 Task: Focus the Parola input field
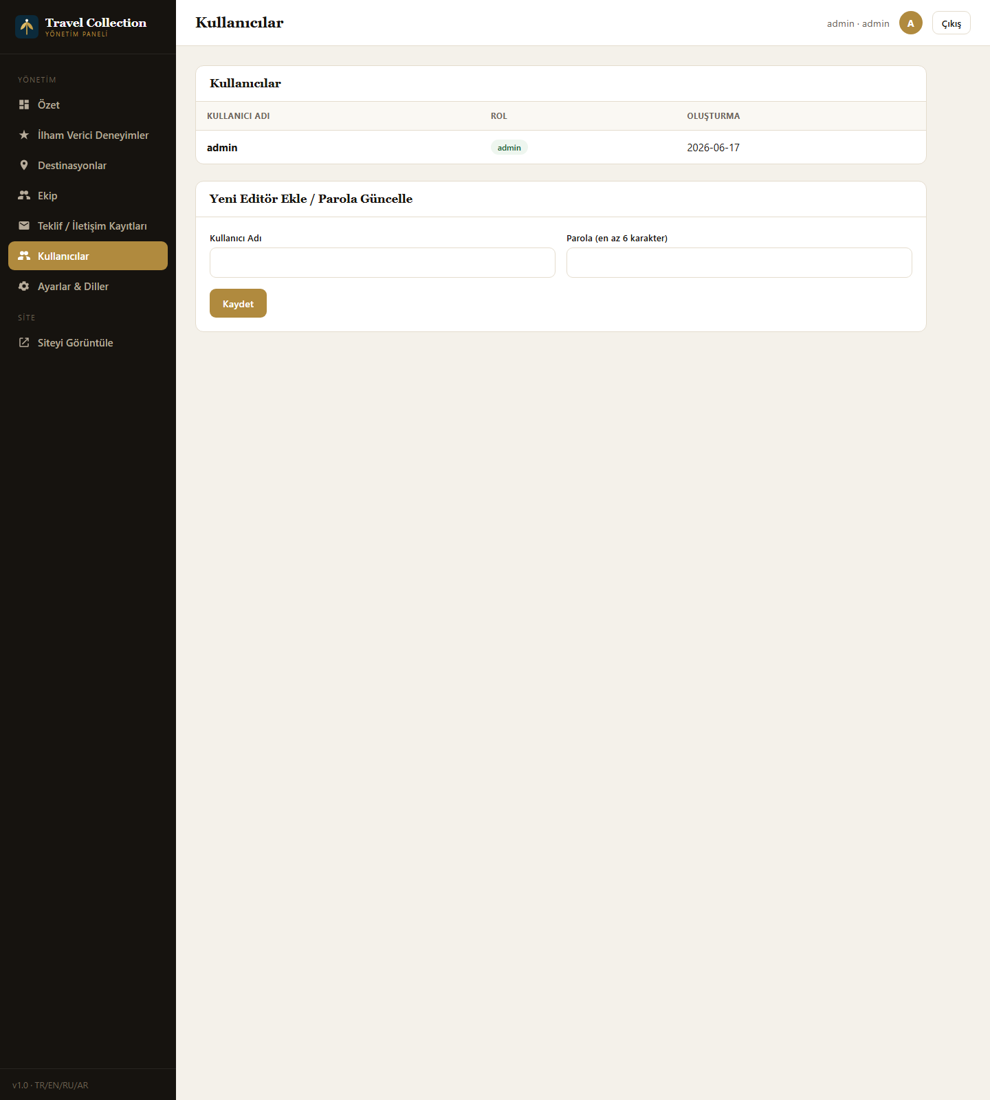[x=739, y=263]
